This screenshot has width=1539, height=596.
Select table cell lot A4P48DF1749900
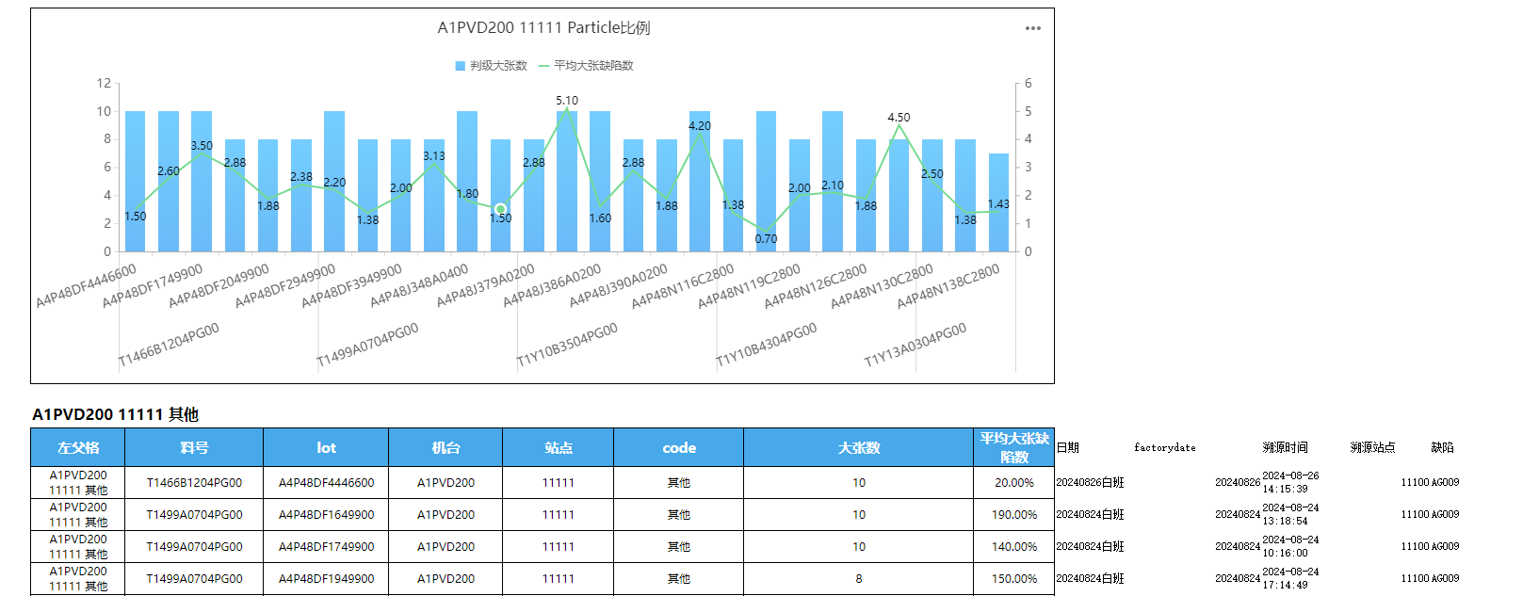click(326, 547)
